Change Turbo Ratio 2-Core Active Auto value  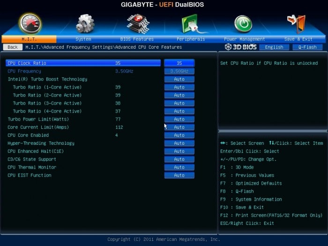click(179, 95)
